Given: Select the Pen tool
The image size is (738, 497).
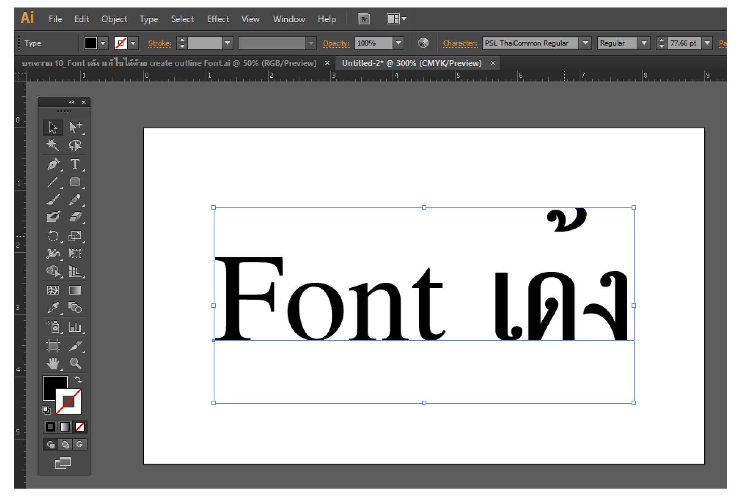Looking at the screenshot, I should coord(53,164).
